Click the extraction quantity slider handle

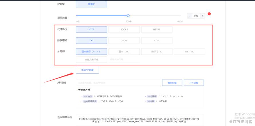(x=128, y=16)
